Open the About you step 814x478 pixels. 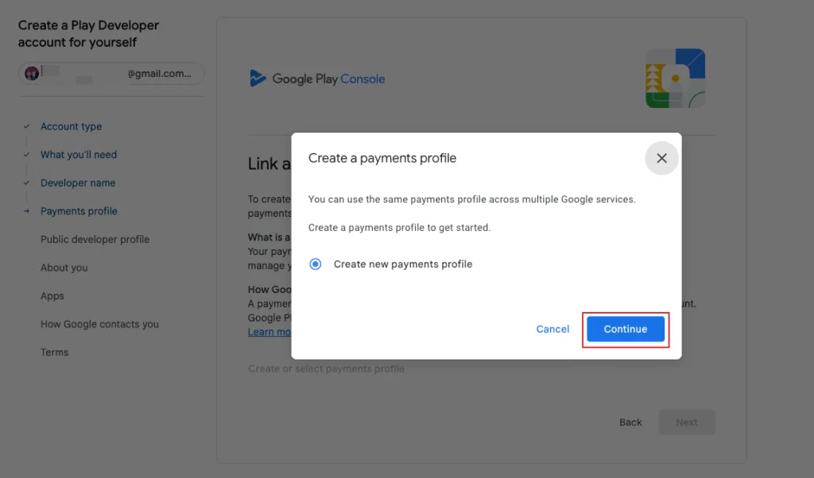(x=64, y=268)
